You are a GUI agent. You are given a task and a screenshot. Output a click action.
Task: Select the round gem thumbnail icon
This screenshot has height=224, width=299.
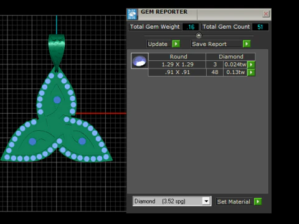pyautogui.click(x=140, y=61)
